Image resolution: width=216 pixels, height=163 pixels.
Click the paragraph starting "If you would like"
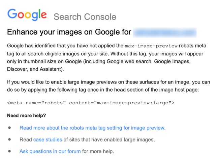[x=108, y=86]
